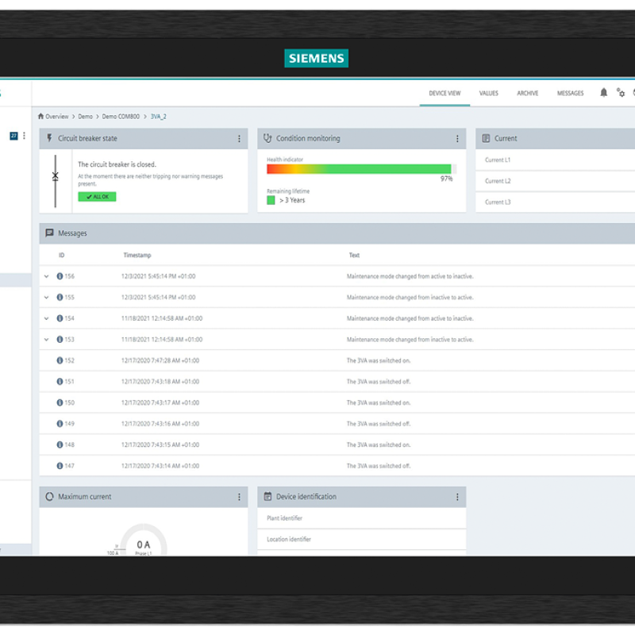Click timestamp 12/3/2021 5:45:14 PM of message 156
The height and width of the screenshot is (635, 635).
tap(158, 276)
